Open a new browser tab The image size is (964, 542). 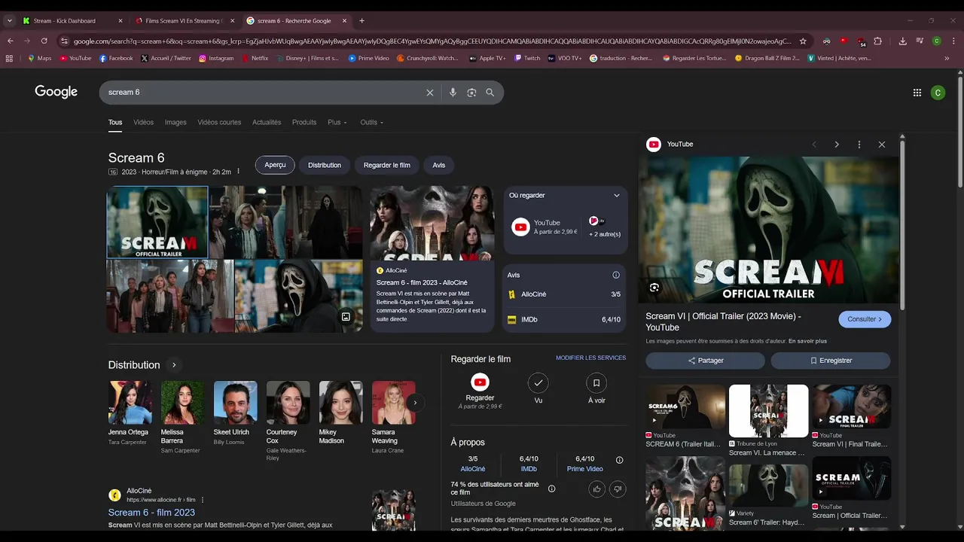click(362, 21)
